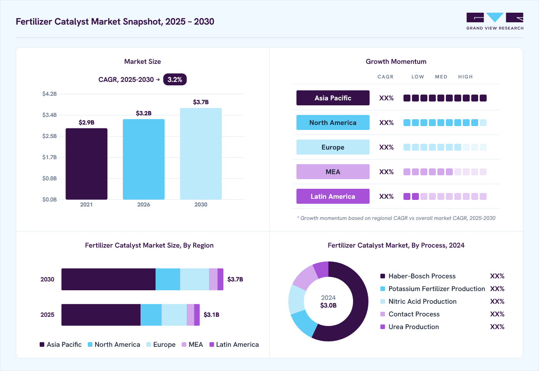Click the donut center 2024 $3.0B label
Viewport: 539px width, 371px height.
pyautogui.click(x=328, y=301)
